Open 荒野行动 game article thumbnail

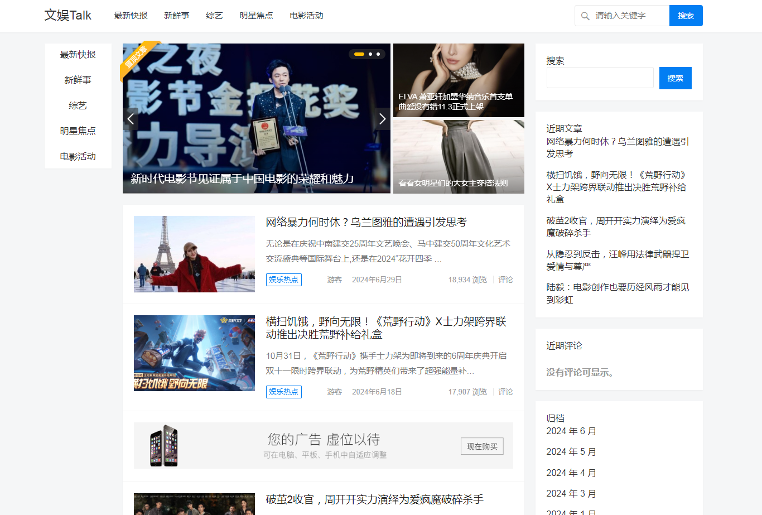click(194, 353)
